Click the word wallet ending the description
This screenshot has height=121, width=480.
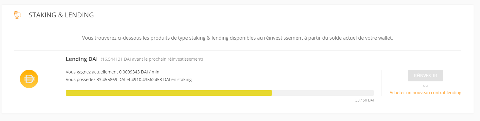click(385, 38)
